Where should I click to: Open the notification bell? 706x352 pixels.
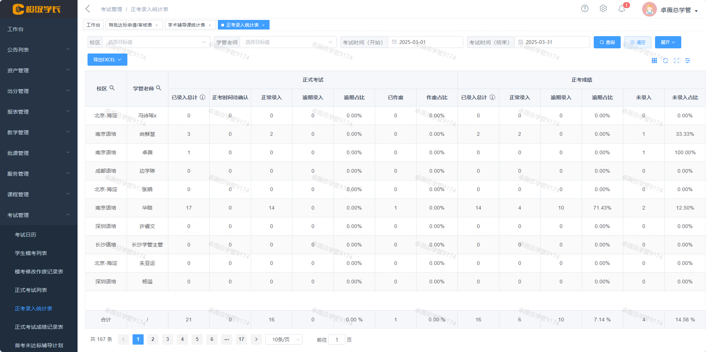tap(622, 9)
